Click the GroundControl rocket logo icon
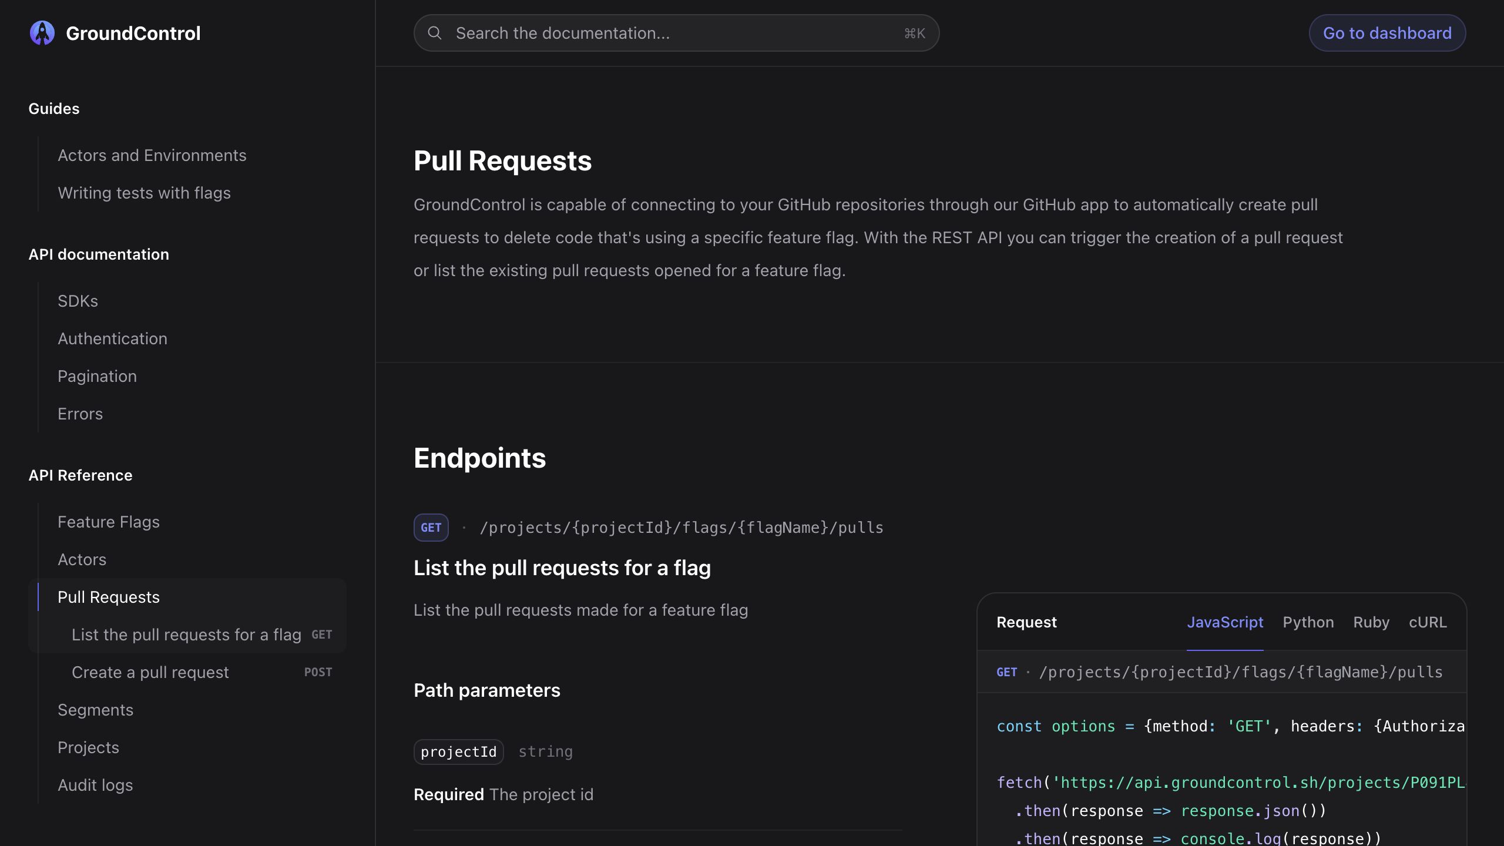 click(x=42, y=33)
